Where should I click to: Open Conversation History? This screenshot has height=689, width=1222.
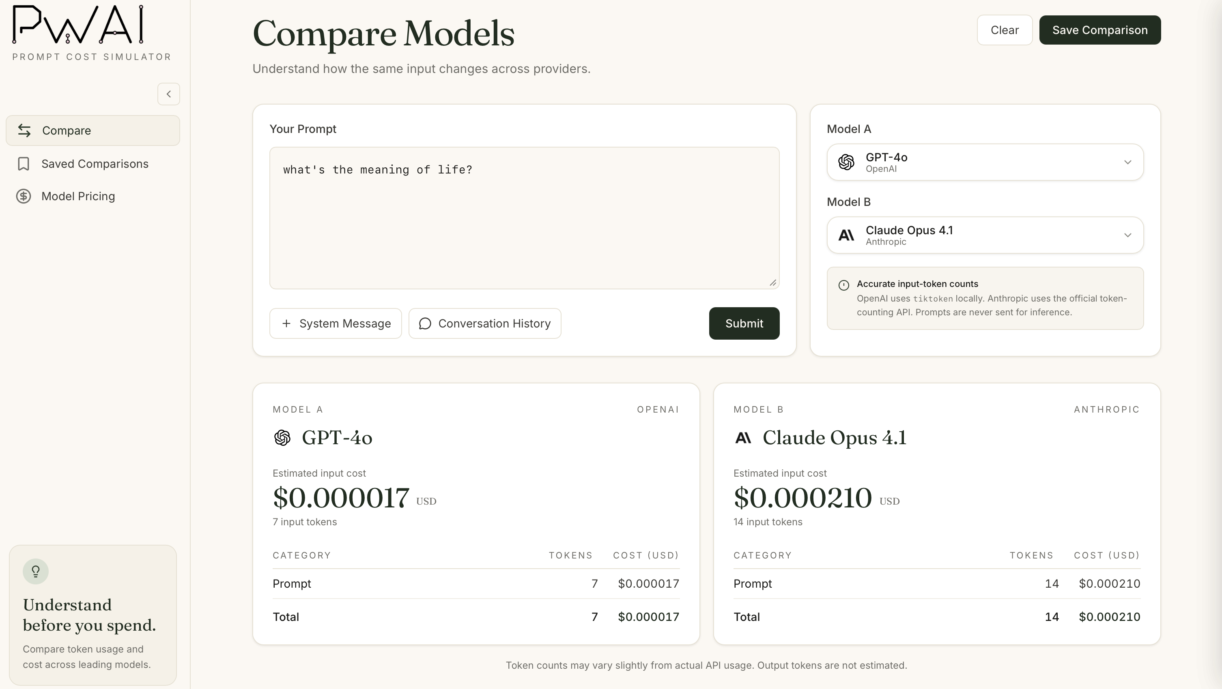pyautogui.click(x=484, y=323)
